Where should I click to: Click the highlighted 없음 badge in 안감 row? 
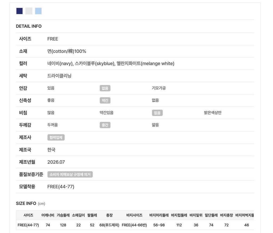105,88
